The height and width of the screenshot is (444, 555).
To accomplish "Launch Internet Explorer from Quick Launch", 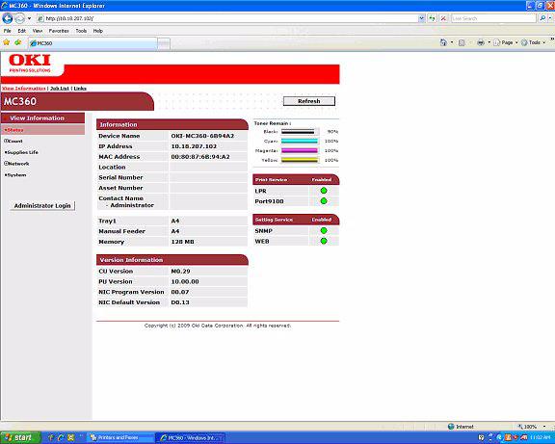I will 61,437.
